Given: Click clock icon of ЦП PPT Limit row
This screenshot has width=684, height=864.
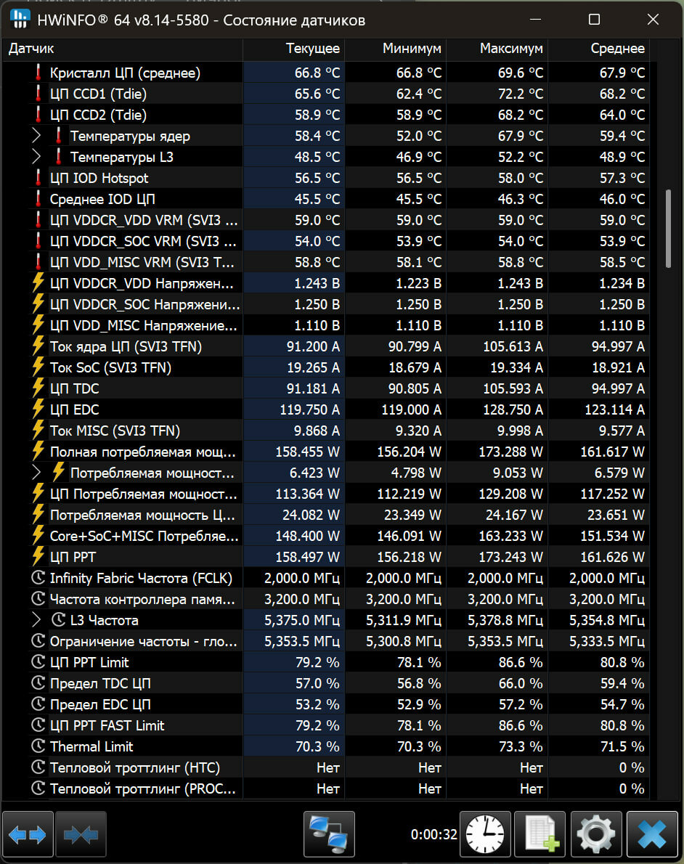Looking at the screenshot, I should pos(38,661).
